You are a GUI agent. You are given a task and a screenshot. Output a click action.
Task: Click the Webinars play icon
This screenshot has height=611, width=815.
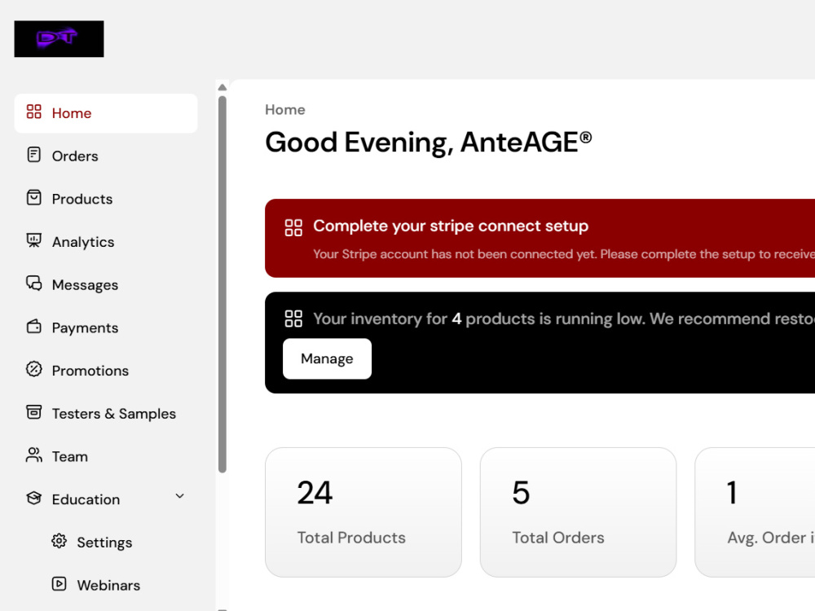pos(59,584)
